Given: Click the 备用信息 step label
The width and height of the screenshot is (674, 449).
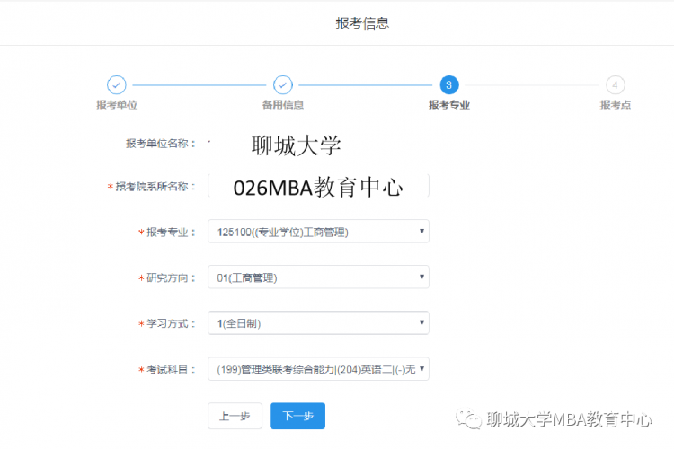Looking at the screenshot, I should pyautogui.click(x=283, y=105).
